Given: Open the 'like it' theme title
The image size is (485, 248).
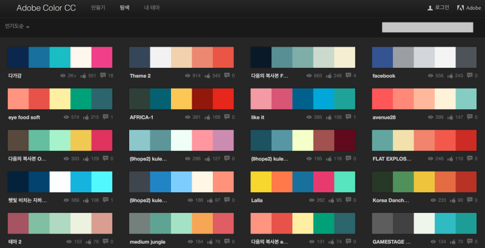Looking at the screenshot, I should 258,118.
